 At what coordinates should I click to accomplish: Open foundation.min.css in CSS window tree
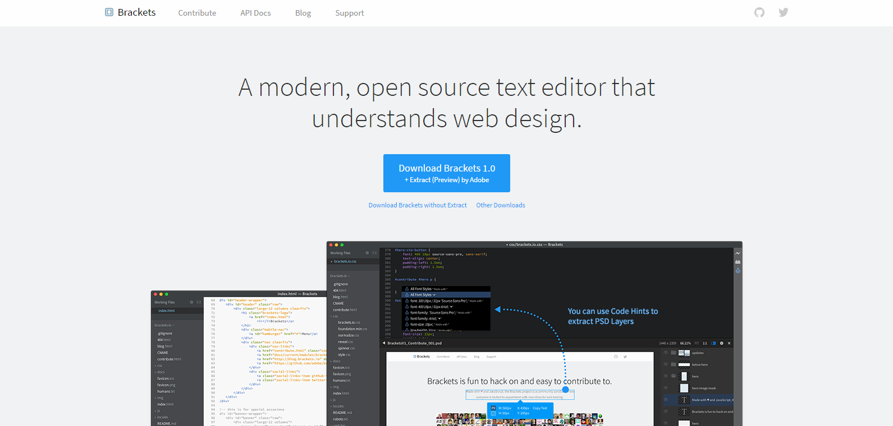click(352, 329)
